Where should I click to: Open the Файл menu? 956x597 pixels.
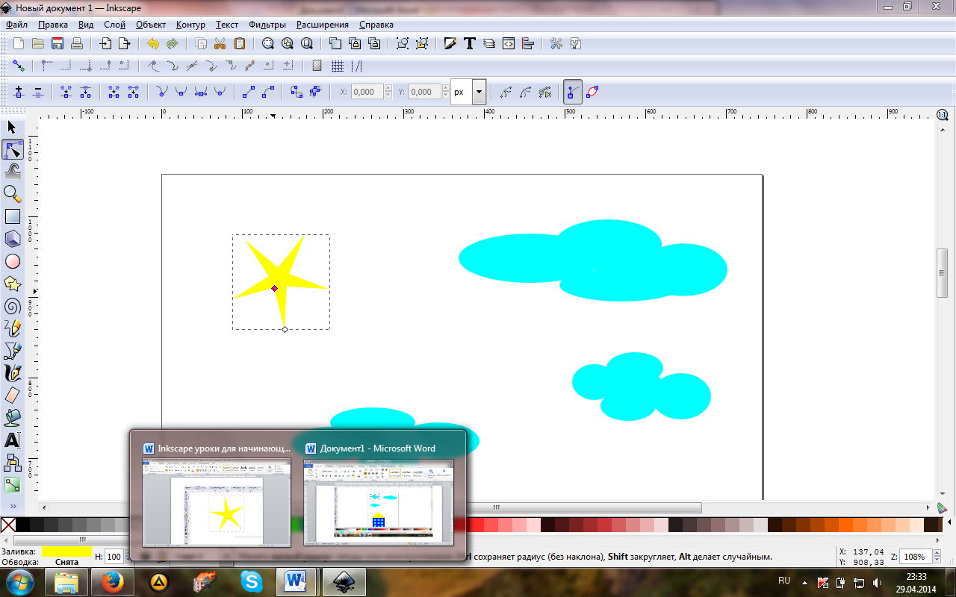click(16, 25)
